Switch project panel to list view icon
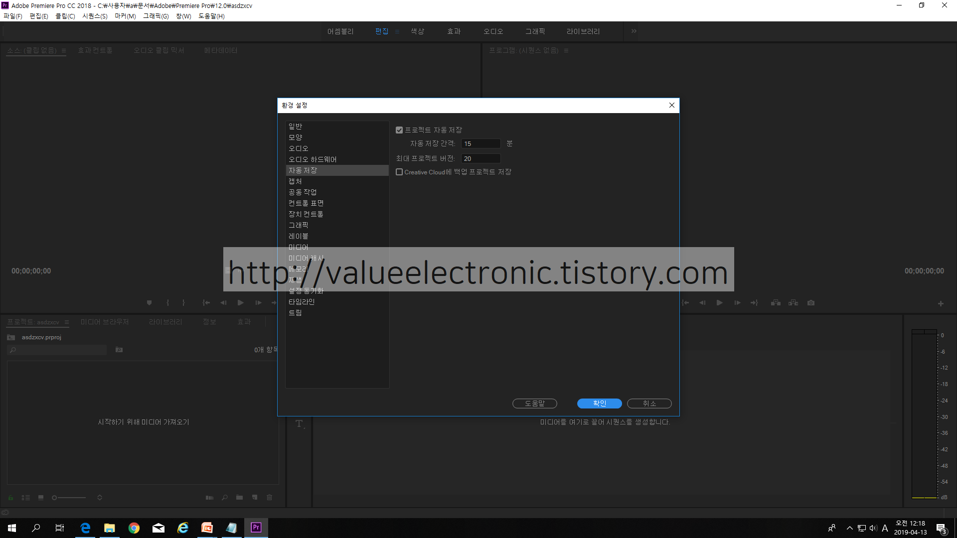 [25, 498]
